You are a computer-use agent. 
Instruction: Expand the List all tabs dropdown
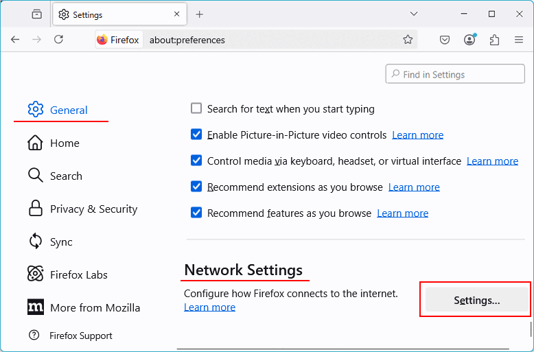coord(414,14)
